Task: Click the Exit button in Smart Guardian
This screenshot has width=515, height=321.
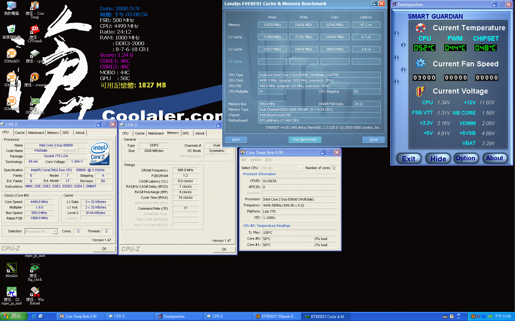Action: [x=409, y=158]
